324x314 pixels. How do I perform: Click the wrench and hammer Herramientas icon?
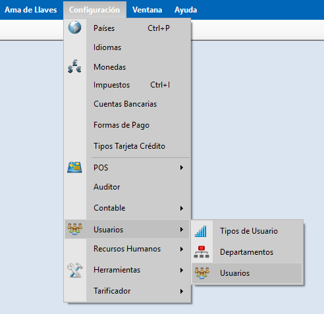tap(75, 270)
